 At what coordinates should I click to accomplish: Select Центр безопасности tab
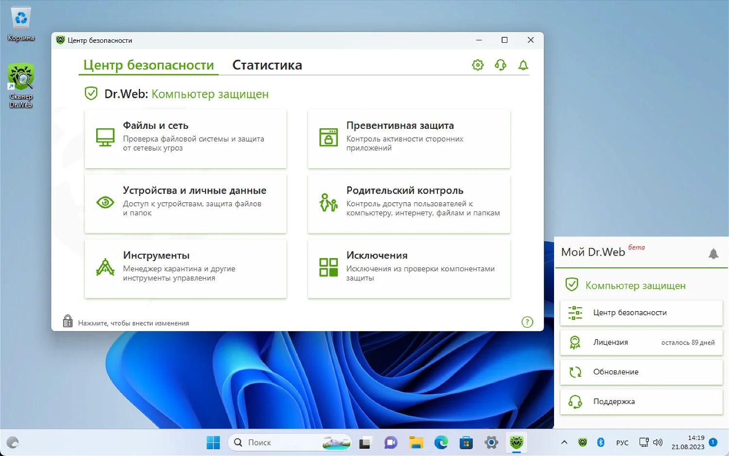tap(149, 65)
